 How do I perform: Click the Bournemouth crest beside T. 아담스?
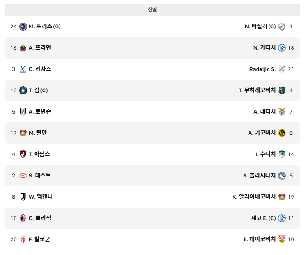23,154
